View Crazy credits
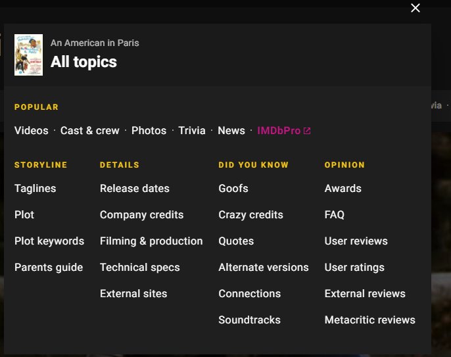This screenshot has width=451, height=357. click(x=250, y=215)
